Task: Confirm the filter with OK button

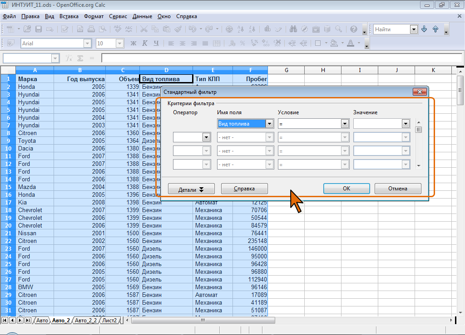Action: click(346, 189)
